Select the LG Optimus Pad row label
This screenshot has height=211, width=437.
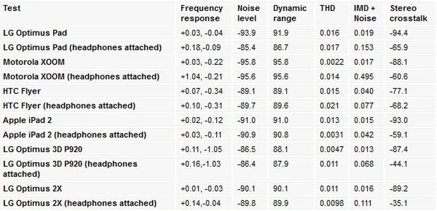click(35, 33)
